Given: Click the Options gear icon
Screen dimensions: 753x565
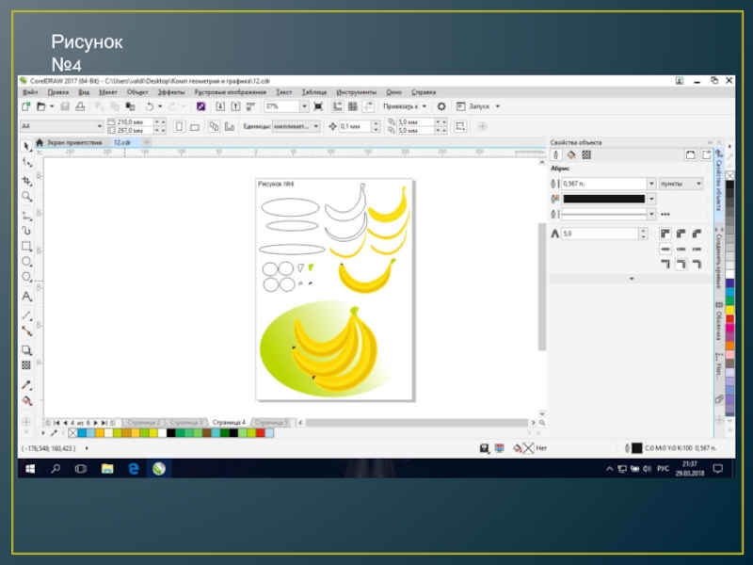Looking at the screenshot, I should pos(441,107).
